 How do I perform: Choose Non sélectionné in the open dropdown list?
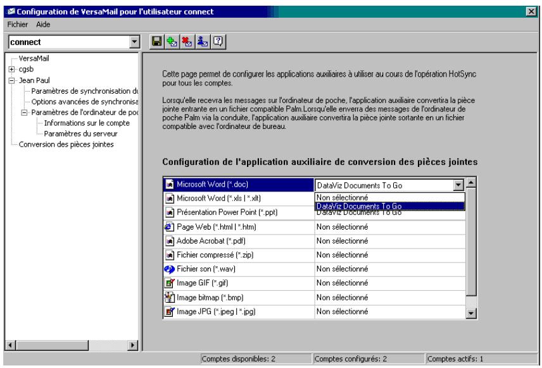click(x=389, y=197)
